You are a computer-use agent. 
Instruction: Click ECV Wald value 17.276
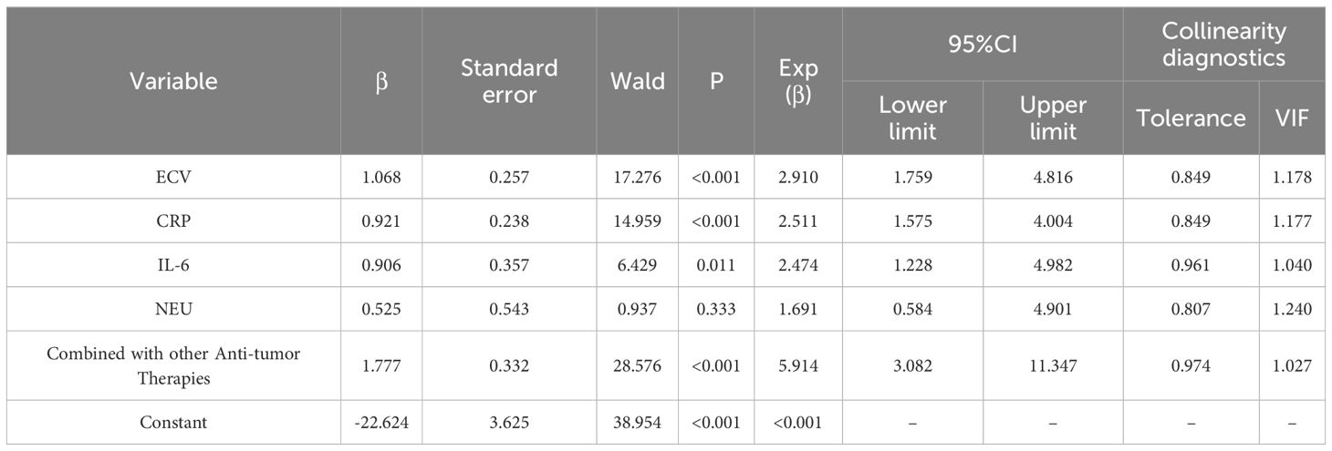[x=637, y=178]
